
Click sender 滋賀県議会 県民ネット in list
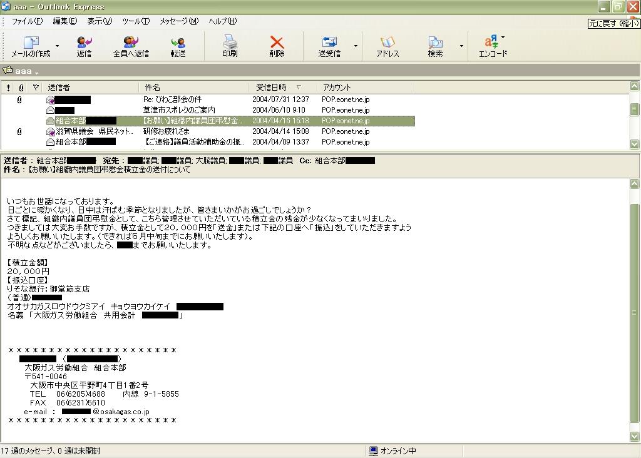point(95,131)
